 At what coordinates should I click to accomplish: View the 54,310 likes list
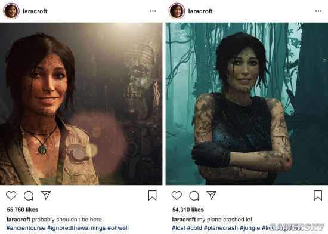(x=188, y=210)
